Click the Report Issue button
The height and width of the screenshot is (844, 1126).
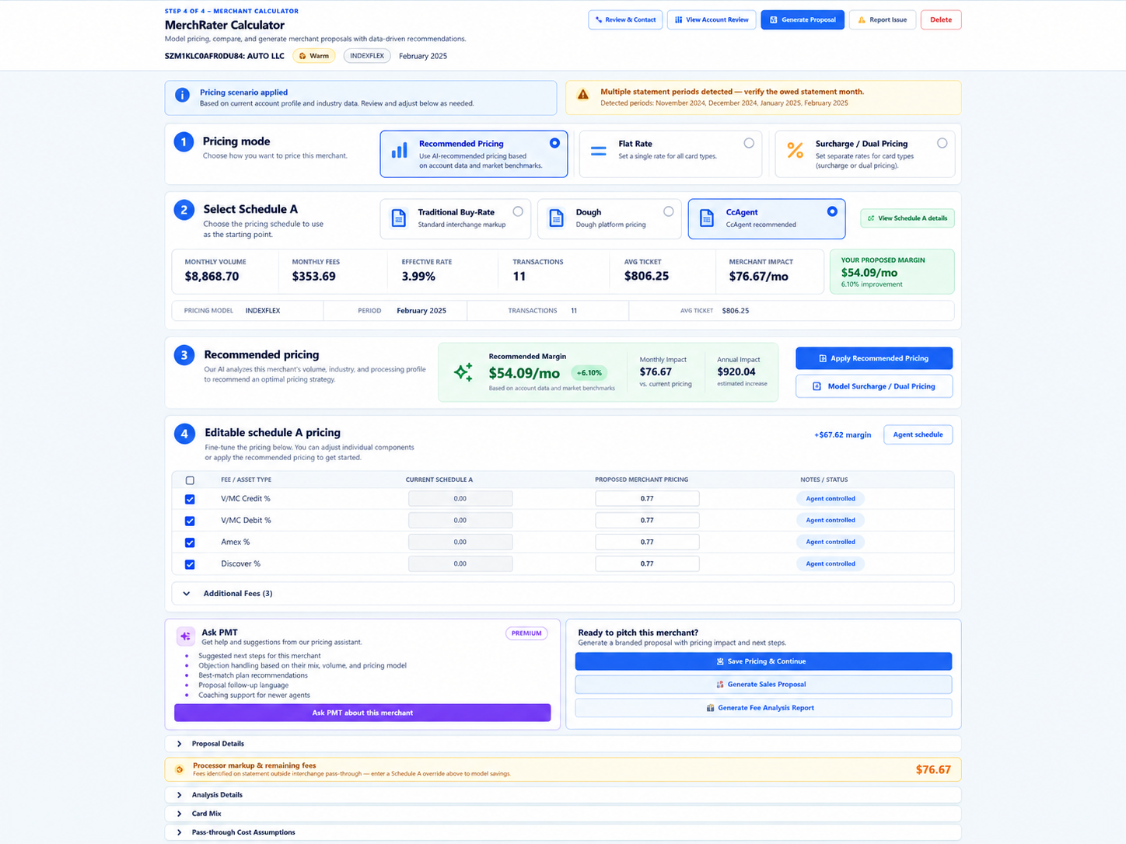883,19
